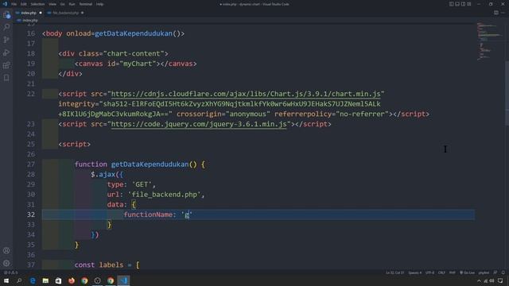This screenshot has height=286, width=509.
Task: Click the Ln 32 cursor position indicator
Action: pos(395,272)
